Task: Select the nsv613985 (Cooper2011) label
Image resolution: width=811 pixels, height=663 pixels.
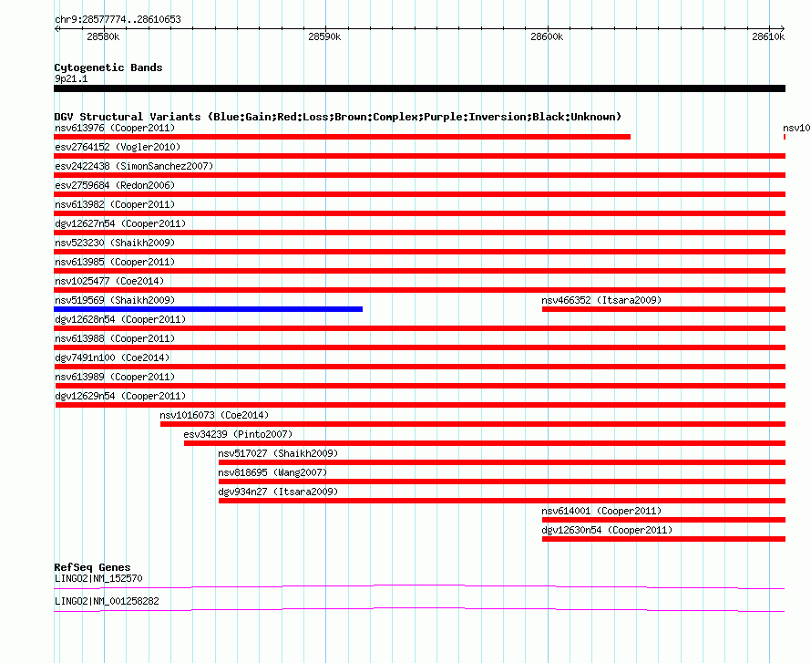Action: (x=115, y=262)
